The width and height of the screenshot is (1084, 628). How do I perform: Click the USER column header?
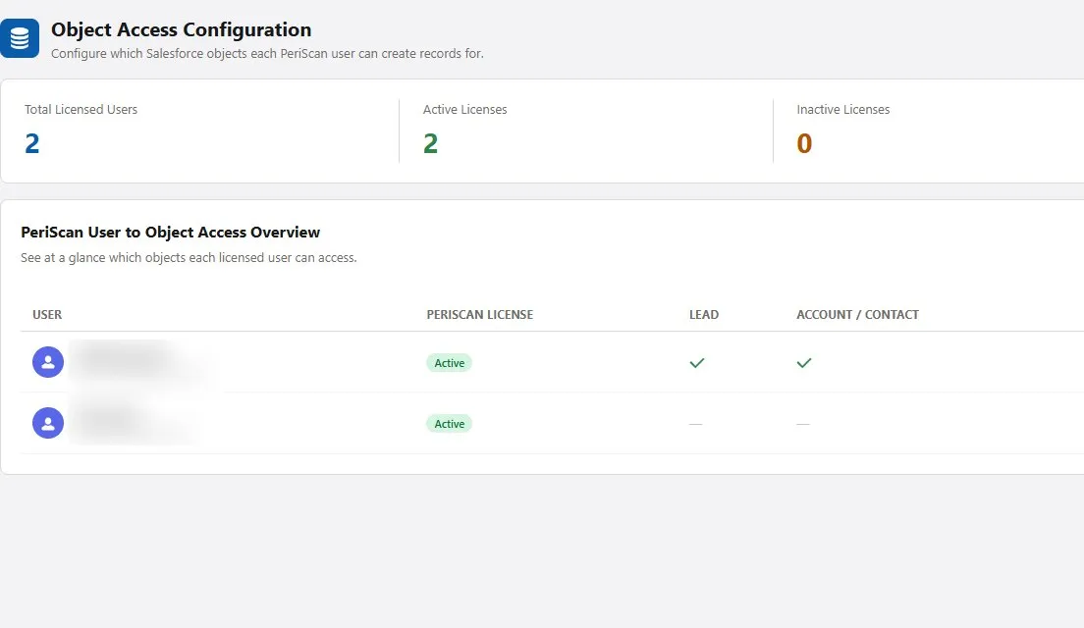tap(47, 314)
